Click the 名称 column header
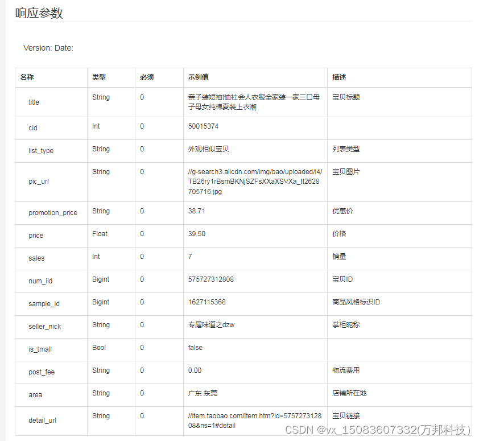 tap(27, 77)
